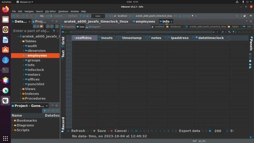The image size is (254, 143).
Task: Open the ER Diagram sub-tab
Action: tap(93, 27)
